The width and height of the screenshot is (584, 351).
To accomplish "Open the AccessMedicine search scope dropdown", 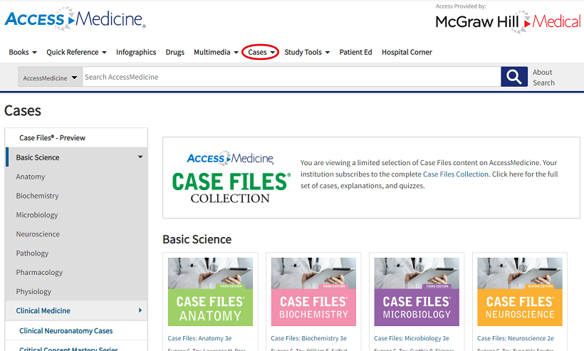I will (x=51, y=78).
